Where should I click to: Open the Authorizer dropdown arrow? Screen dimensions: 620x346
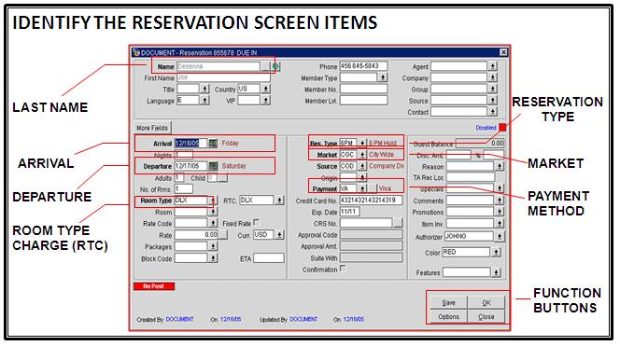click(499, 237)
